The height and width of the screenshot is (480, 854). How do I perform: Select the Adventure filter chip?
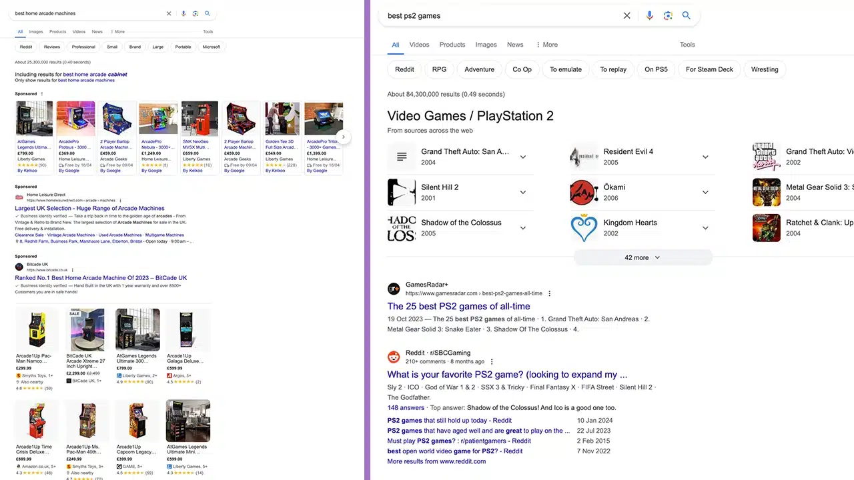[x=479, y=69]
